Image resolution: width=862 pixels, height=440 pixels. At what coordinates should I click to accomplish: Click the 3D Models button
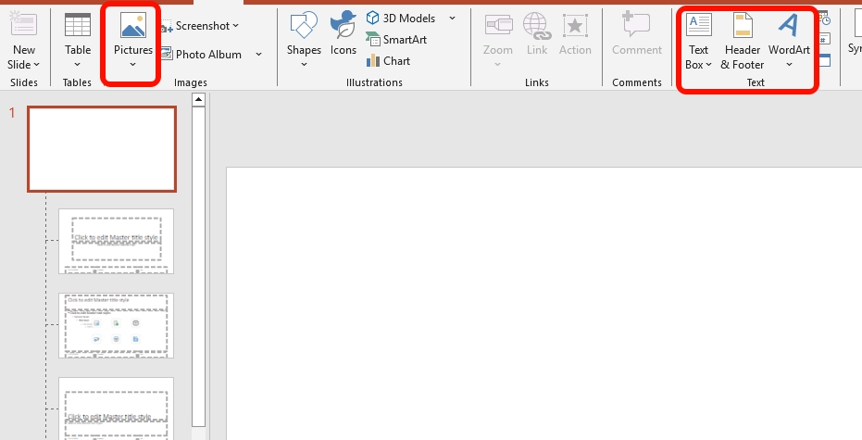pos(401,19)
